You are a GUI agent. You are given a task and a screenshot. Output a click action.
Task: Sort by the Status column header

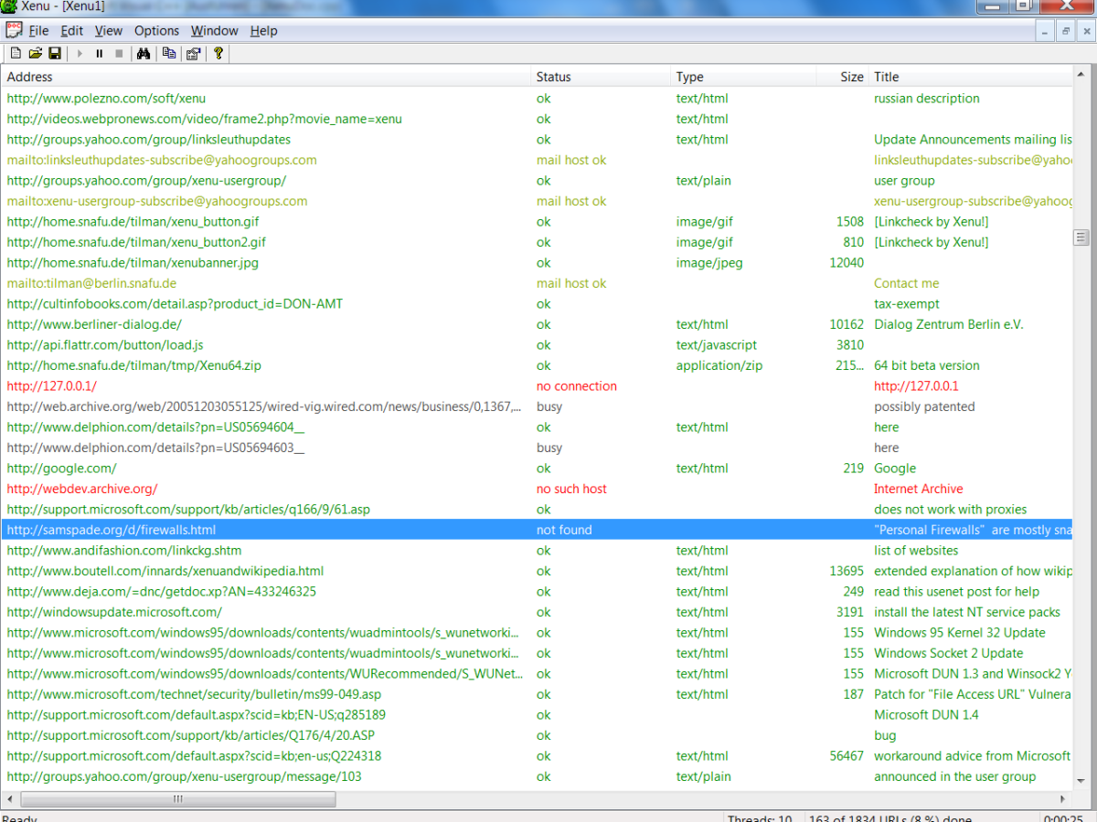coord(601,77)
